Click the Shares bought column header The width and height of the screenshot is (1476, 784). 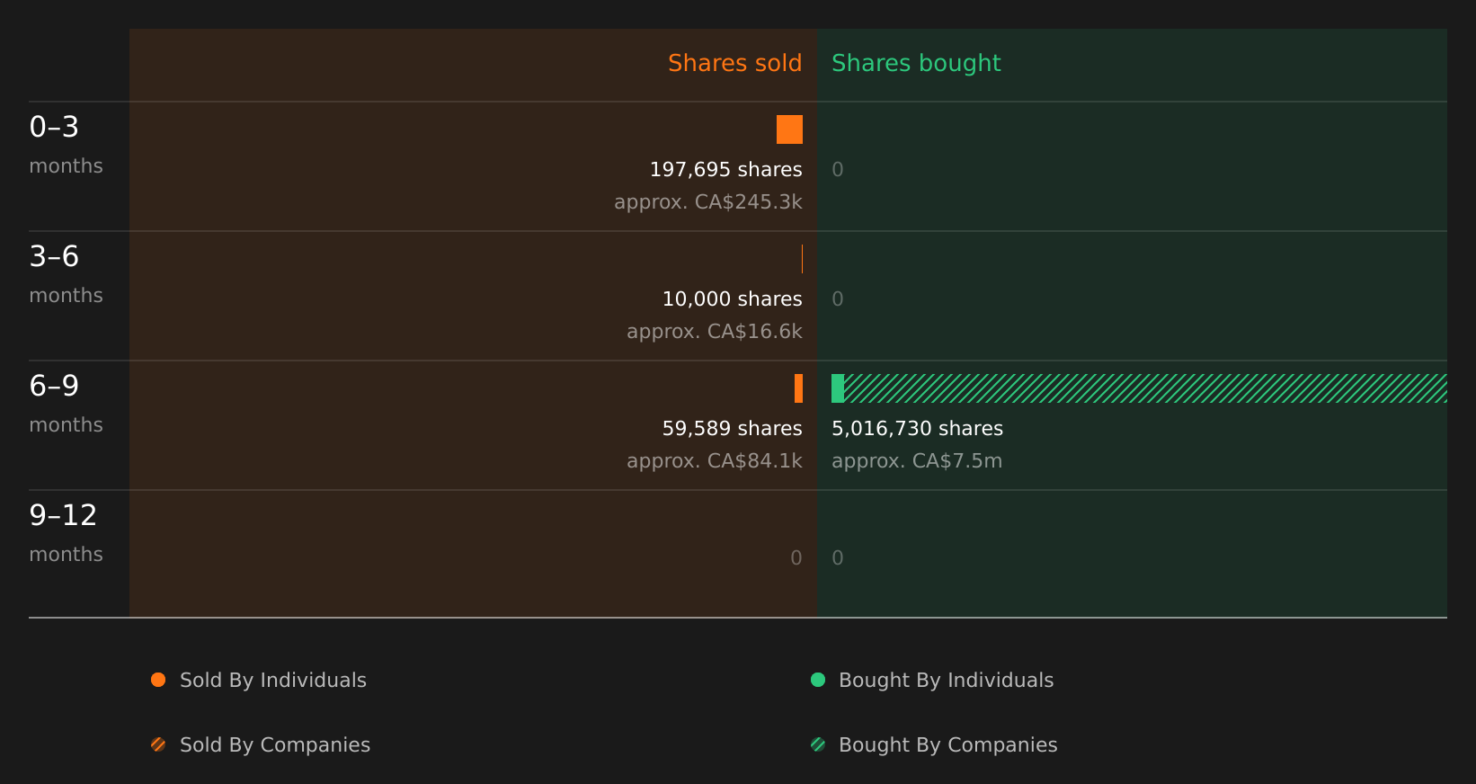click(x=916, y=63)
